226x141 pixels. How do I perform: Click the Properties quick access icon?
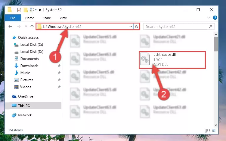pos(19,10)
